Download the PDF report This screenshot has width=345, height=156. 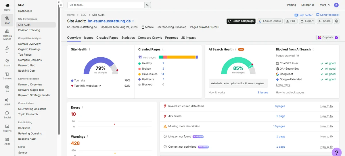291,21
